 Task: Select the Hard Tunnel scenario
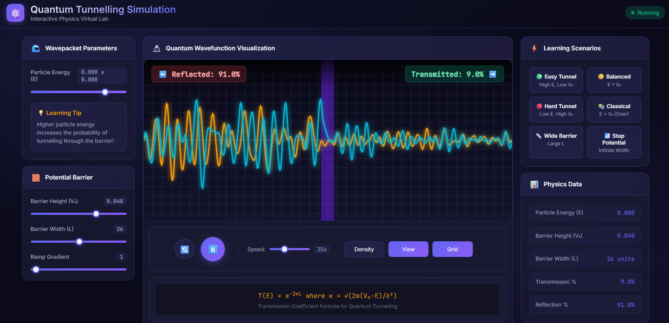556,110
